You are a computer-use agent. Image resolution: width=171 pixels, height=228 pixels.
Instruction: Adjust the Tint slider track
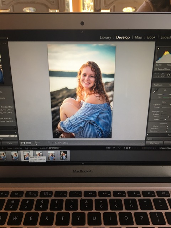167,97
